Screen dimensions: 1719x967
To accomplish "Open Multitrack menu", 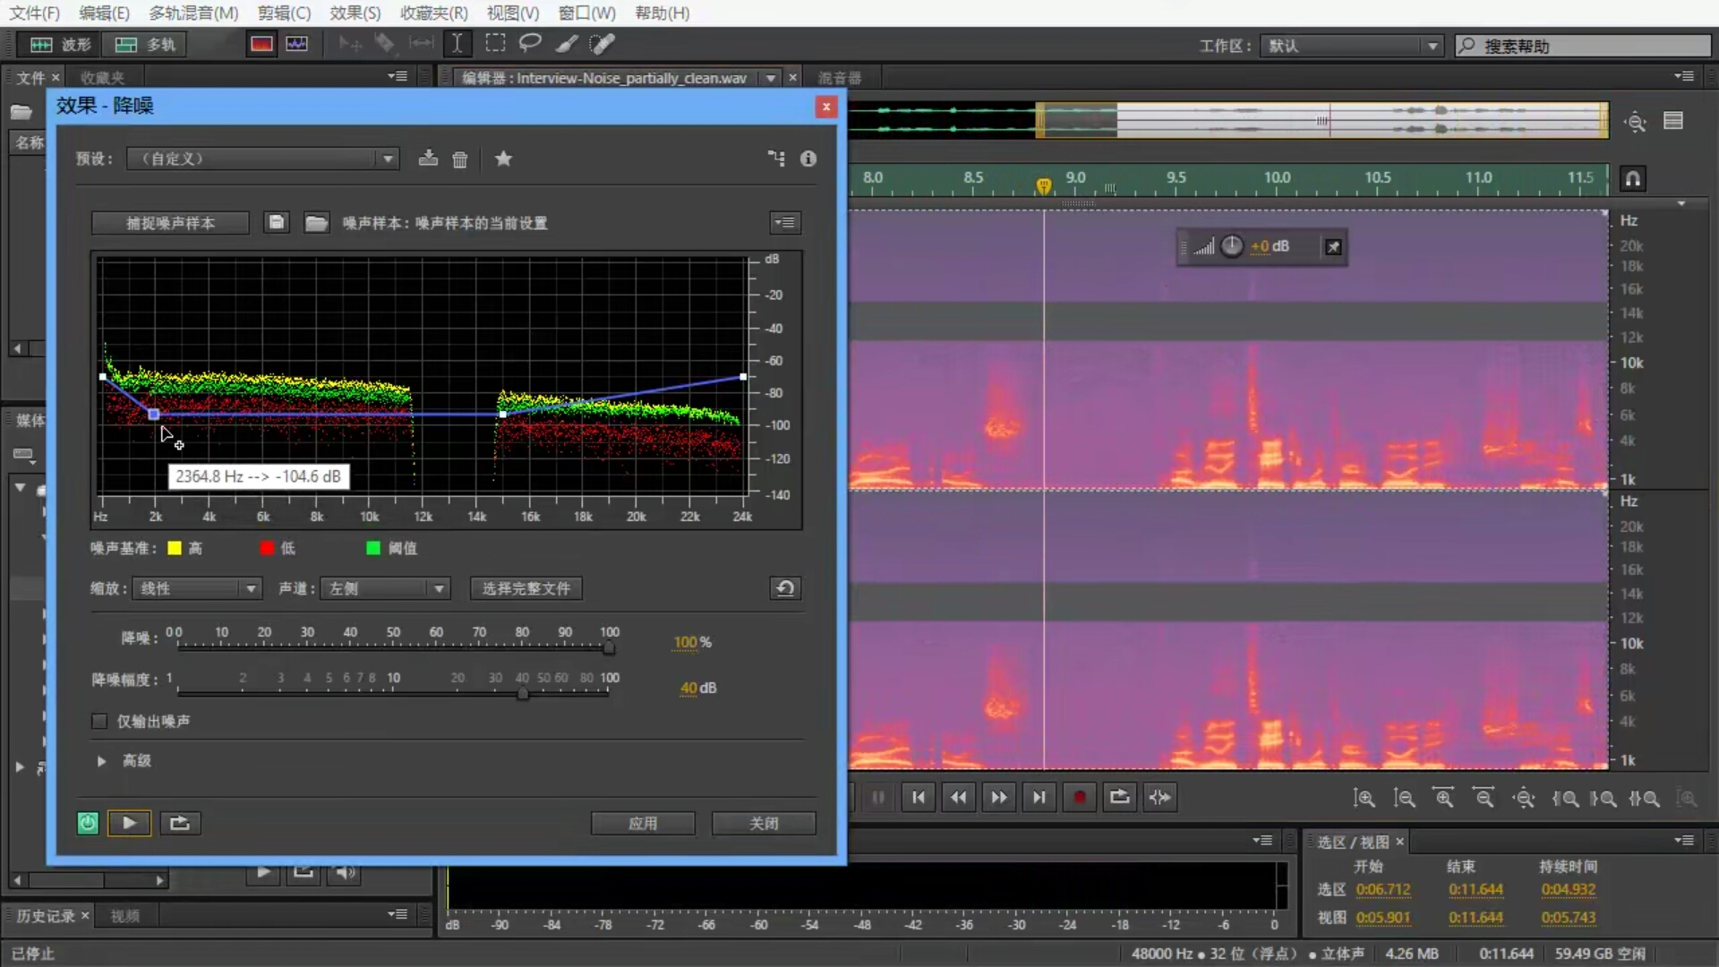I will 193,13.
